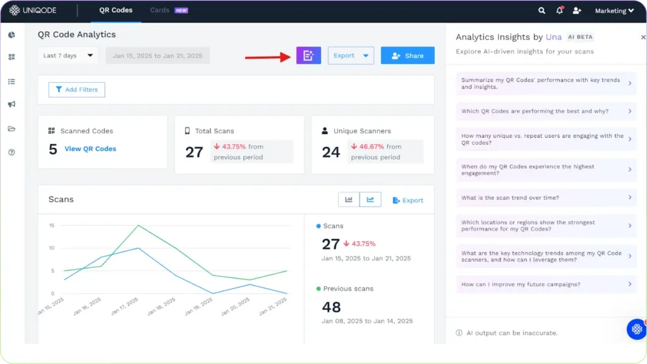Switch Scans chart to bar view
This screenshot has width=647, height=364.
point(349,200)
